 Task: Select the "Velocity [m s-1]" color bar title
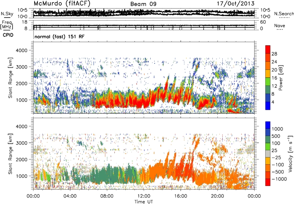point(290,154)
